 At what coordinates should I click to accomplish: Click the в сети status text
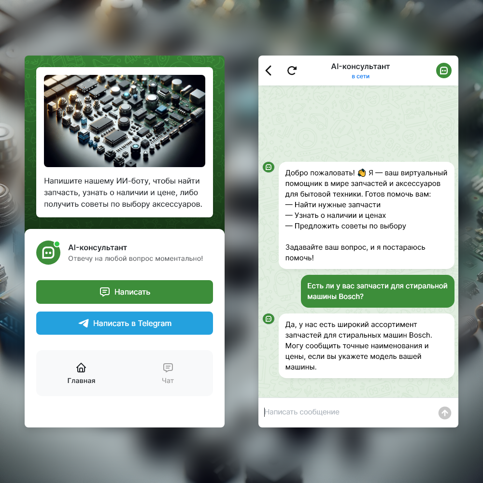pyautogui.click(x=360, y=76)
